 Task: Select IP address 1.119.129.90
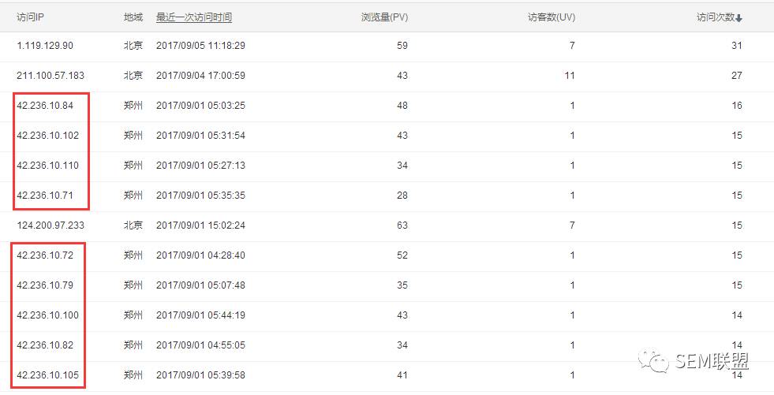(x=45, y=46)
